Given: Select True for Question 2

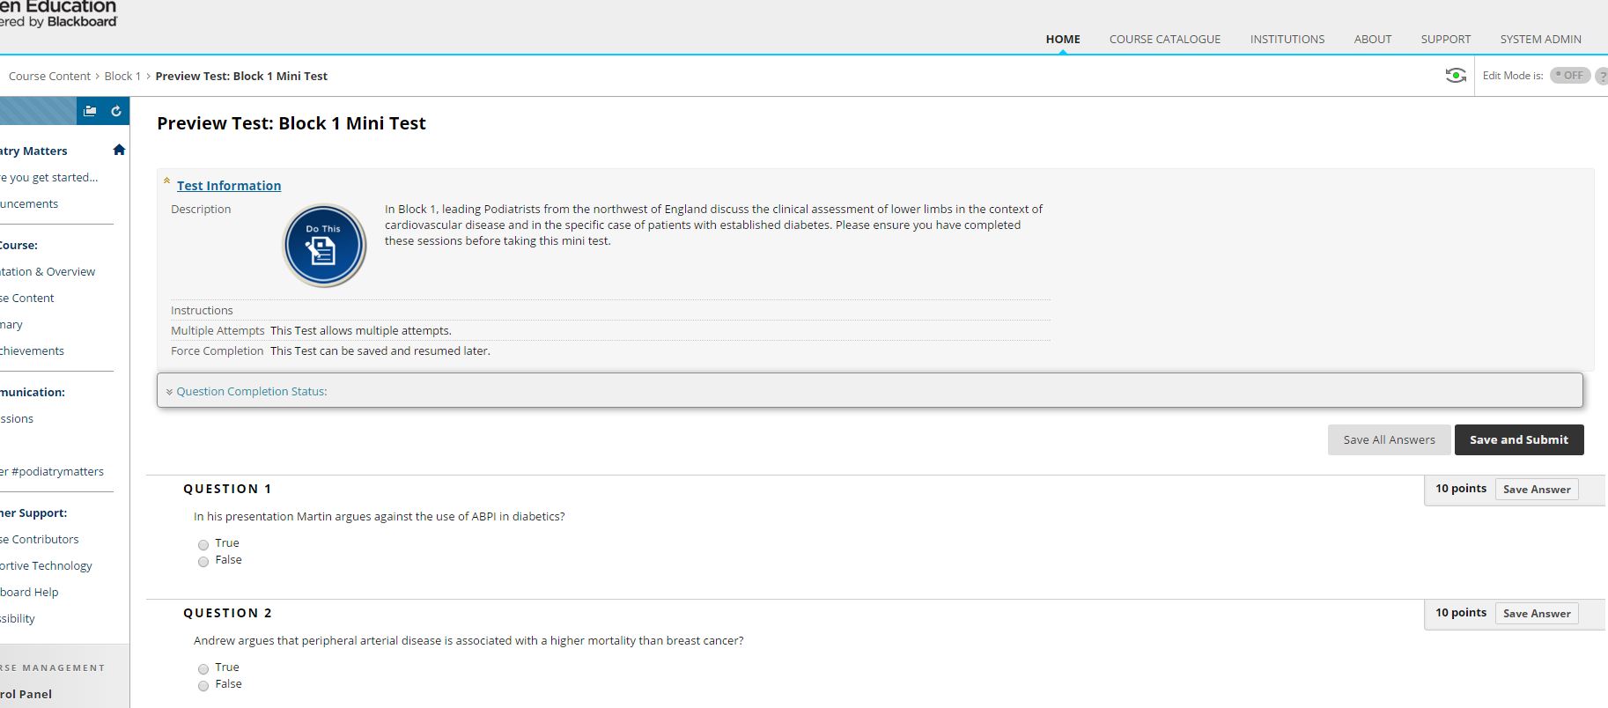Looking at the screenshot, I should 203,669.
